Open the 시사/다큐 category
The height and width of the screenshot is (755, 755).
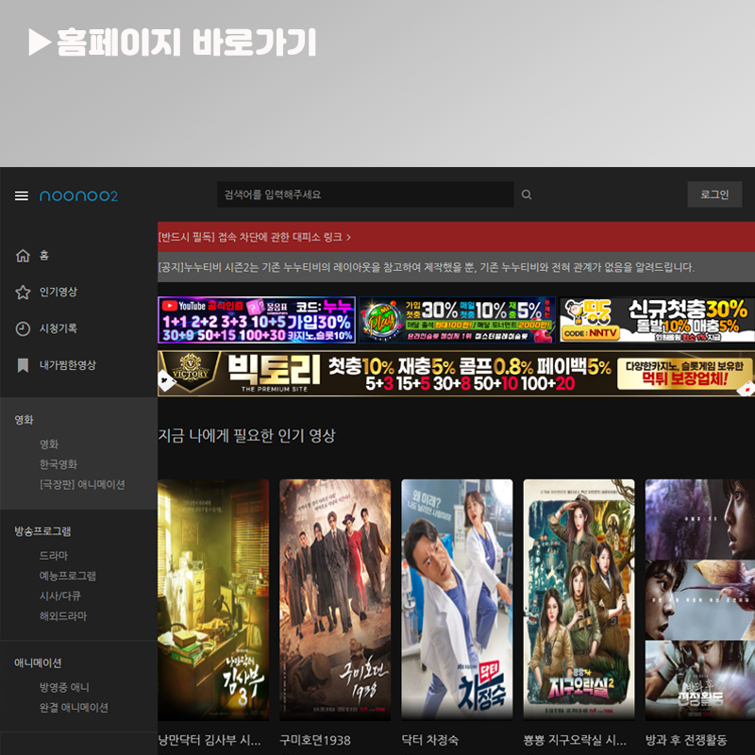tap(59, 596)
